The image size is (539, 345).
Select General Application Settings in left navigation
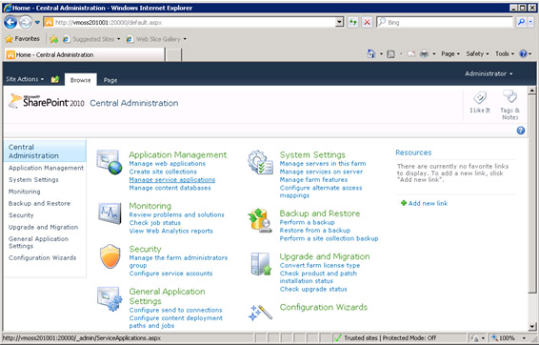click(x=38, y=242)
